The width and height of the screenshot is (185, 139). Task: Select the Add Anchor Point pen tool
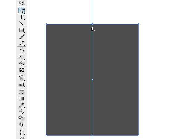pos(22,11)
